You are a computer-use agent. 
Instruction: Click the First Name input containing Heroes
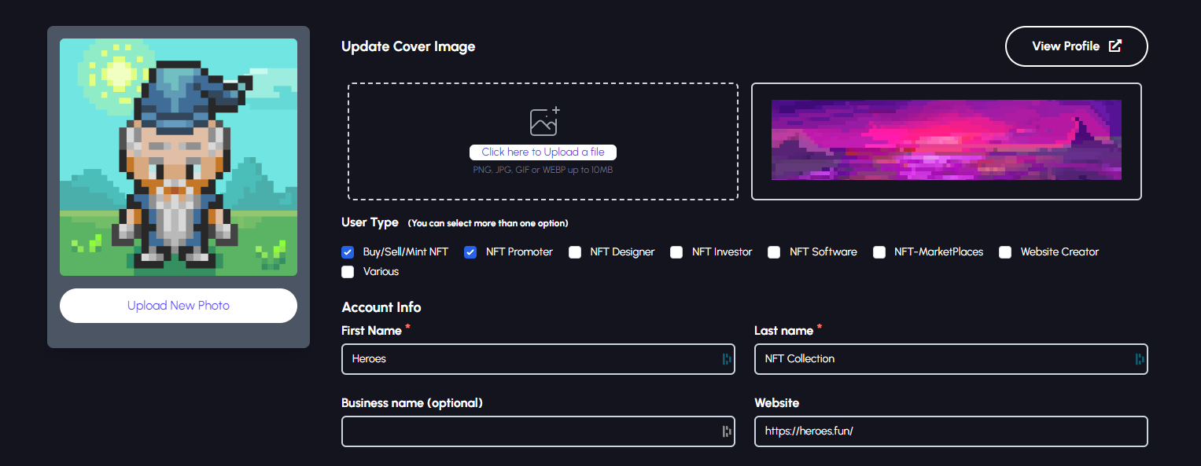538,359
